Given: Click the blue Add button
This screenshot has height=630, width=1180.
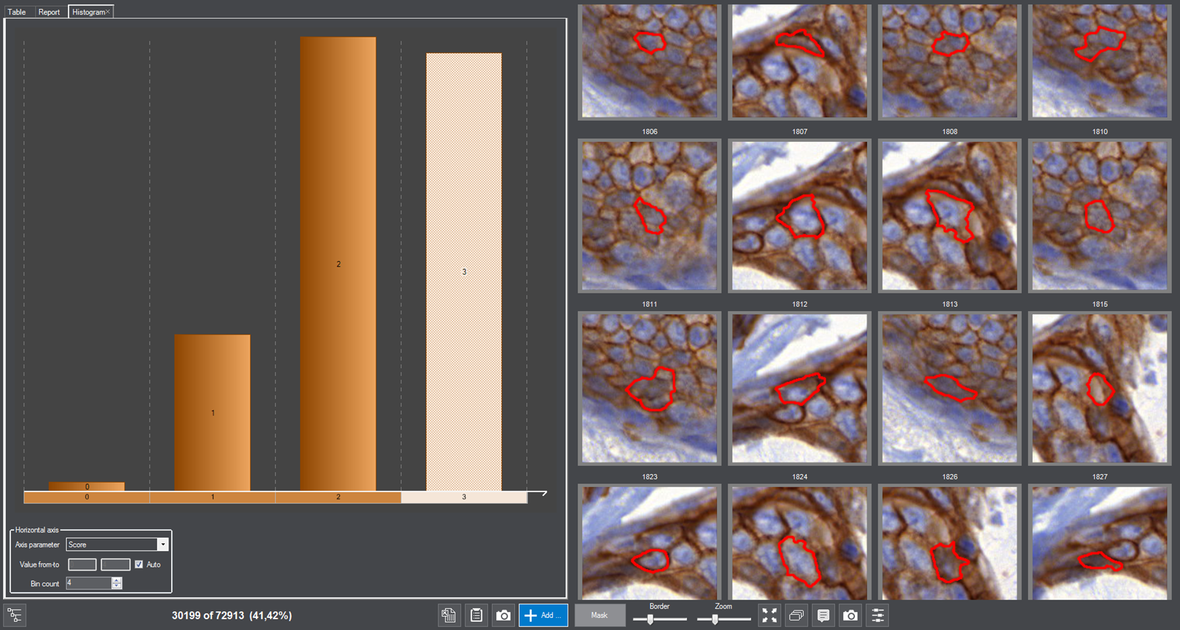Looking at the screenshot, I should click(543, 615).
